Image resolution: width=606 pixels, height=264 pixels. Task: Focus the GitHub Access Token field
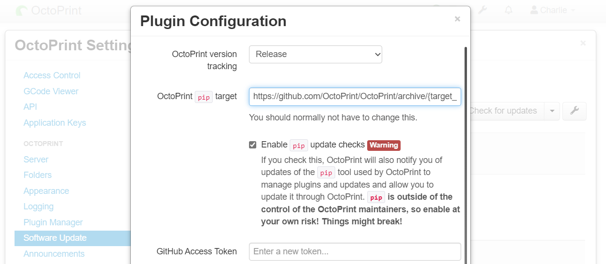pyautogui.click(x=355, y=251)
